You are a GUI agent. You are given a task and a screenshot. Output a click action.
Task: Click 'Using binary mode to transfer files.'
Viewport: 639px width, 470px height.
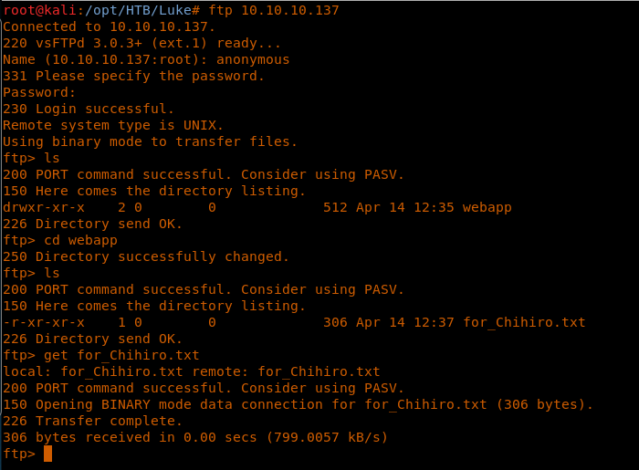pyautogui.click(x=150, y=141)
